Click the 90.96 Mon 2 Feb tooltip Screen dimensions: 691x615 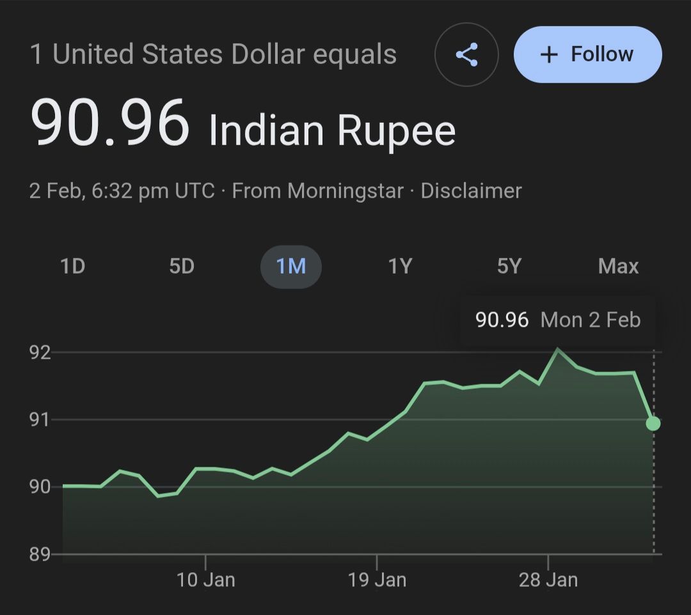(x=557, y=320)
